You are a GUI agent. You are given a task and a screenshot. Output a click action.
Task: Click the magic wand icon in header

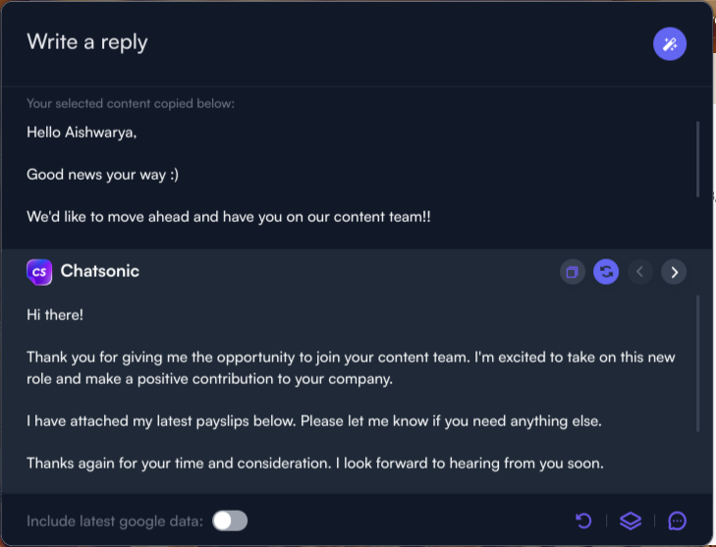(x=670, y=43)
